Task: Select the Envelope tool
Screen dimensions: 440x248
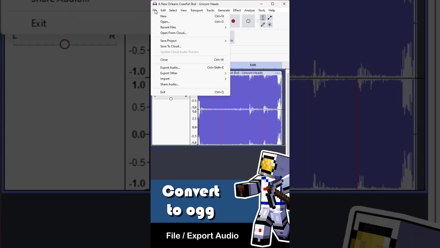Action: click(269, 18)
